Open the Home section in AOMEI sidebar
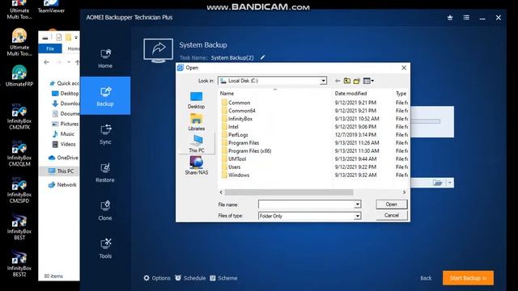The height and width of the screenshot is (291, 518). [x=105, y=58]
